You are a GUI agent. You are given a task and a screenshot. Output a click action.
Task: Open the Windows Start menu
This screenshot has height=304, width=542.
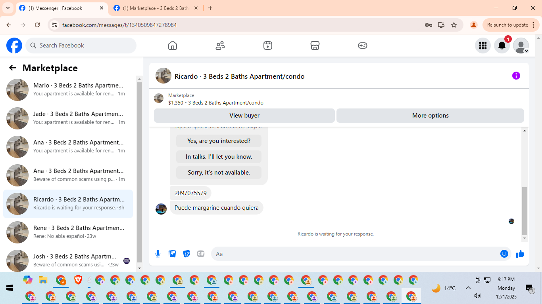pyautogui.click(x=10, y=288)
